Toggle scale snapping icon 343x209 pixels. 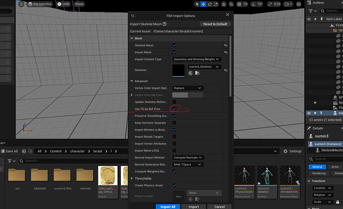(x=270, y=4)
